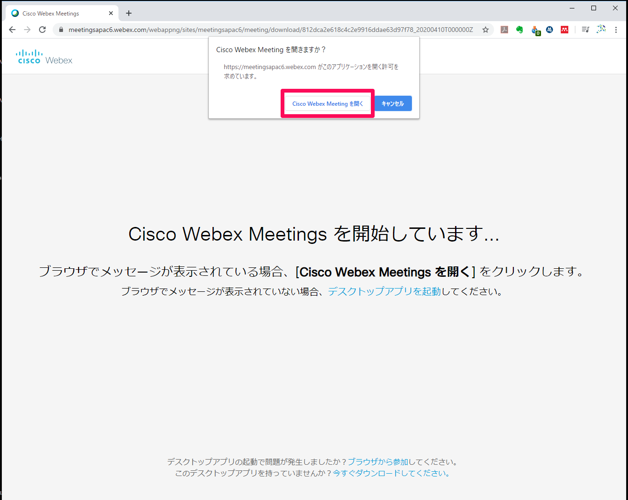628x500 pixels.
Task: Click the ブラウザから参加 link
Action: tap(378, 462)
